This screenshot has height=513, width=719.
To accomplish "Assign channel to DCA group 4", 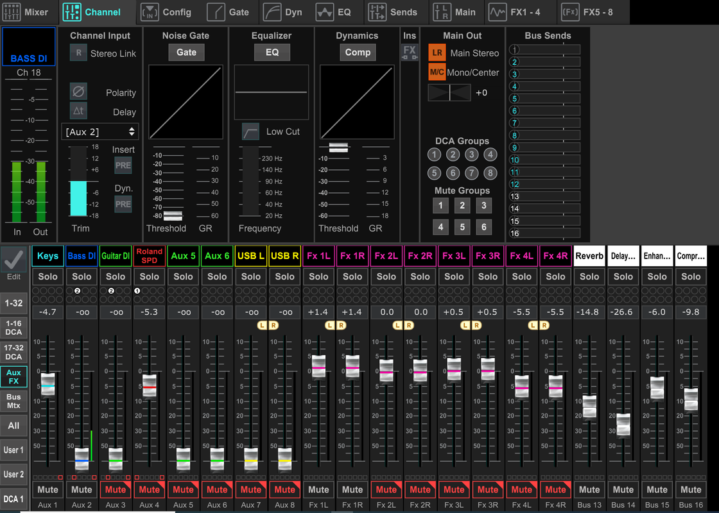I will (x=490, y=155).
